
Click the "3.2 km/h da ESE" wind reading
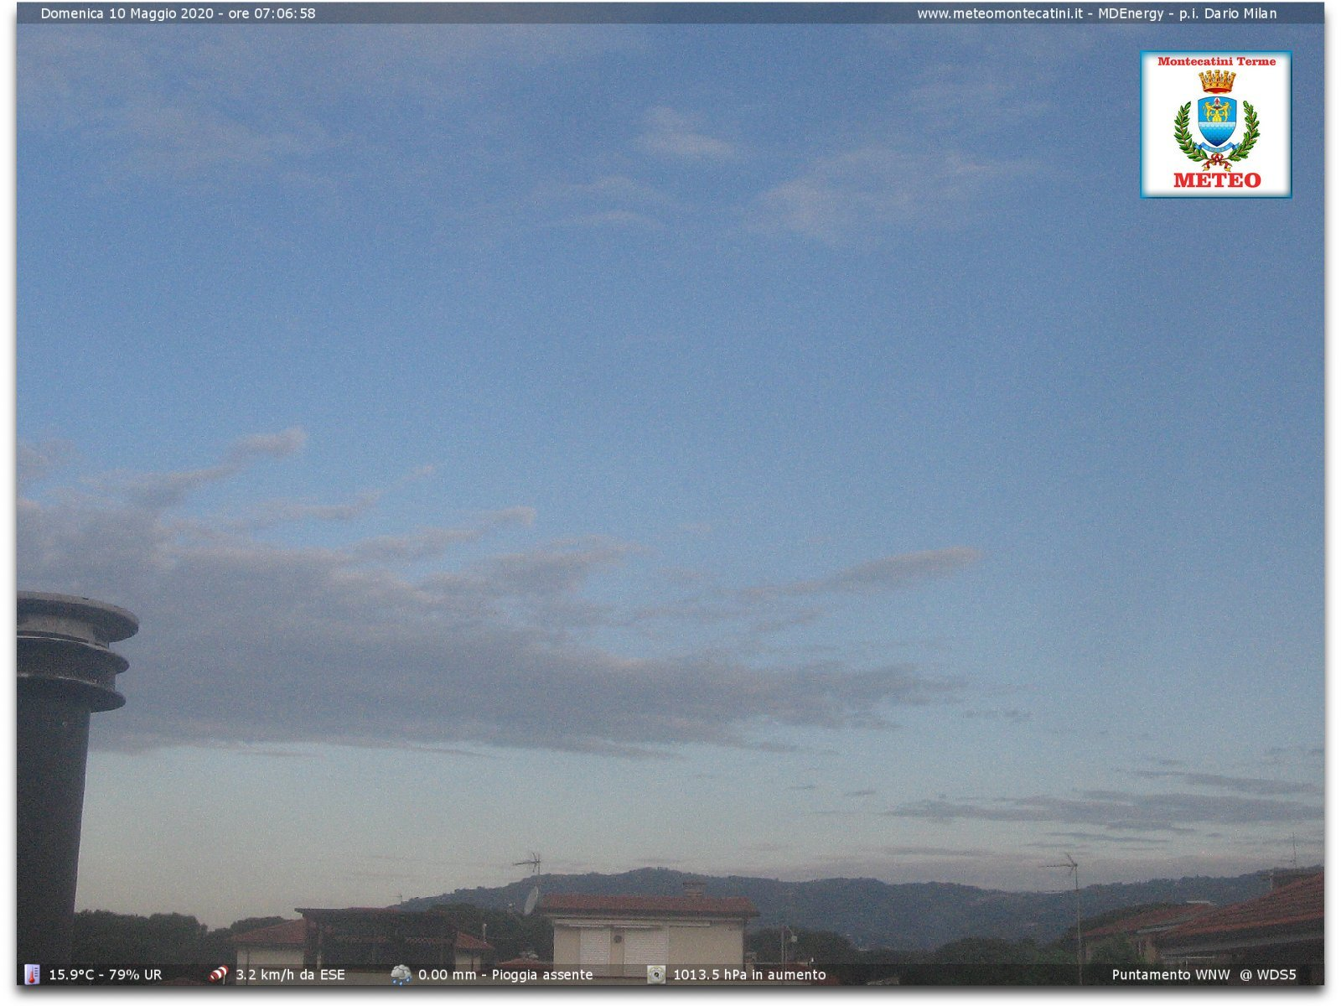tap(290, 975)
